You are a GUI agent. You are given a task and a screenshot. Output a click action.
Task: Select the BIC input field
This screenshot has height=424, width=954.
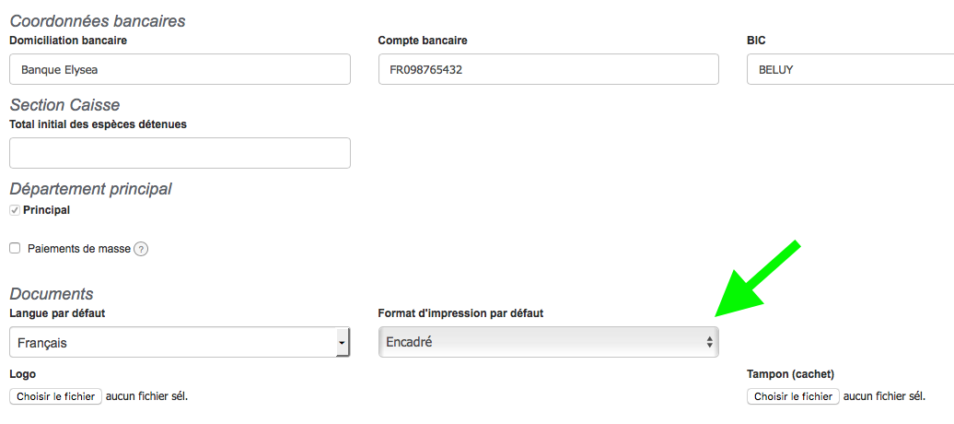coord(847,69)
